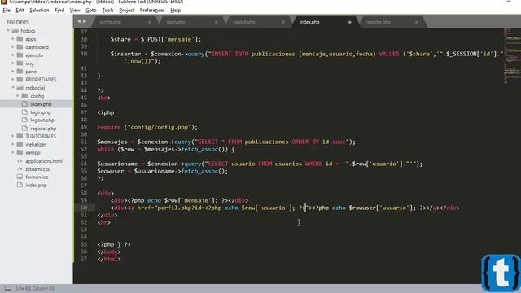Click the img folder icon

(20, 63)
